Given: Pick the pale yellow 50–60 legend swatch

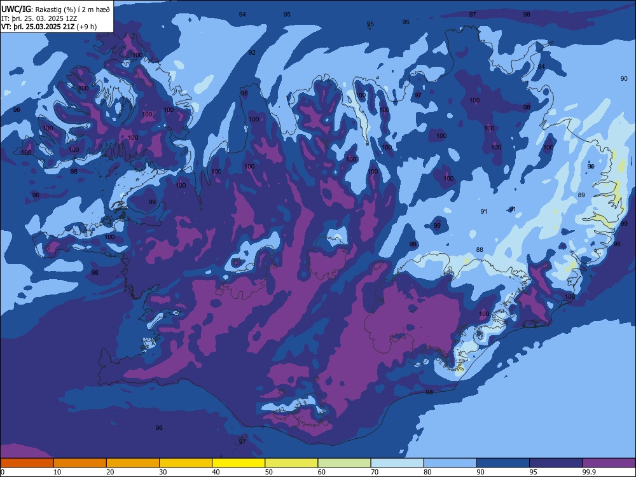Looking at the screenshot, I should pyautogui.click(x=291, y=463).
